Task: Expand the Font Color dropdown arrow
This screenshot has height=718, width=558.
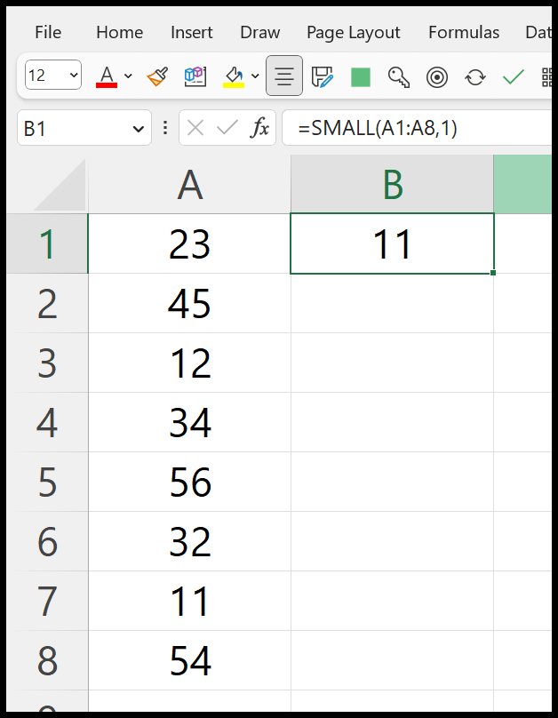Action: 129,76
